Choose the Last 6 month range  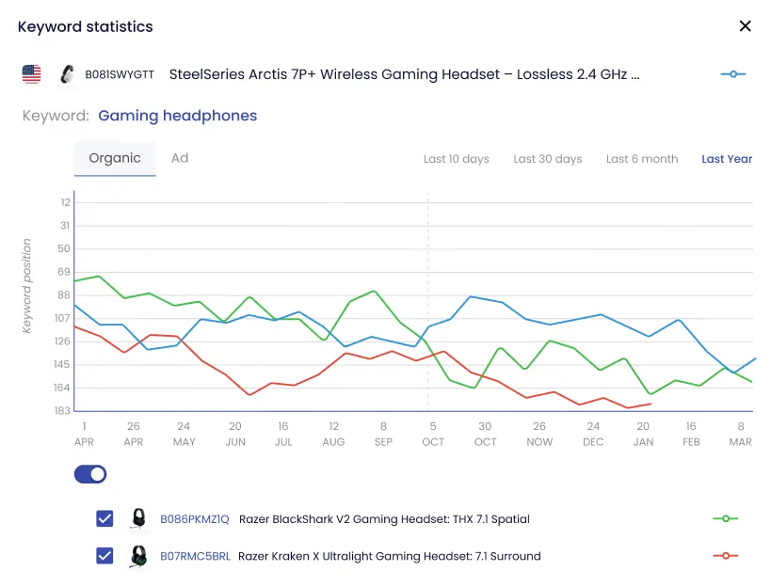click(x=642, y=159)
